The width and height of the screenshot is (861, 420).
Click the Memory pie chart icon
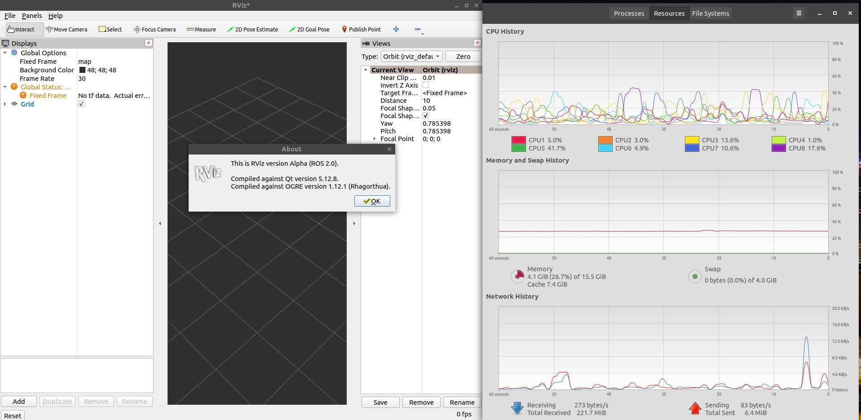[518, 276]
